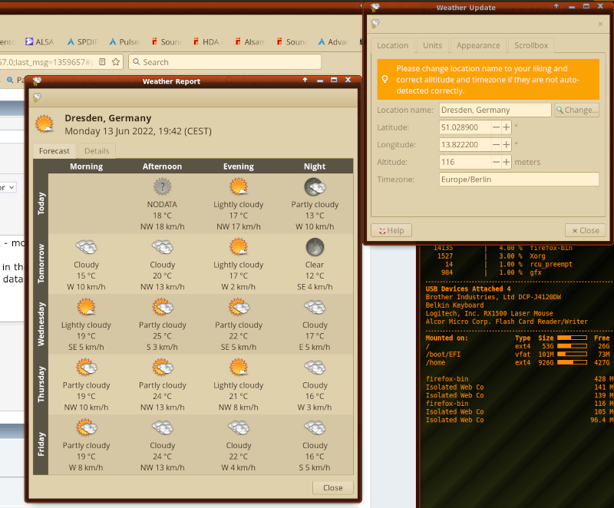Close the Weather Report with Close button
The height and width of the screenshot is (508, 614).
333,487
